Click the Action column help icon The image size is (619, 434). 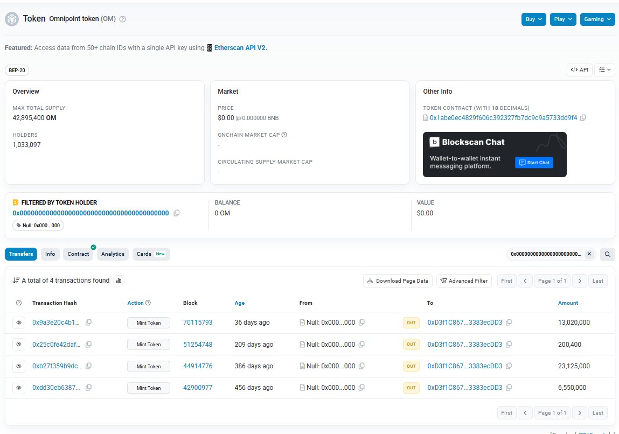pyautogui.click(x=148, y=303)
